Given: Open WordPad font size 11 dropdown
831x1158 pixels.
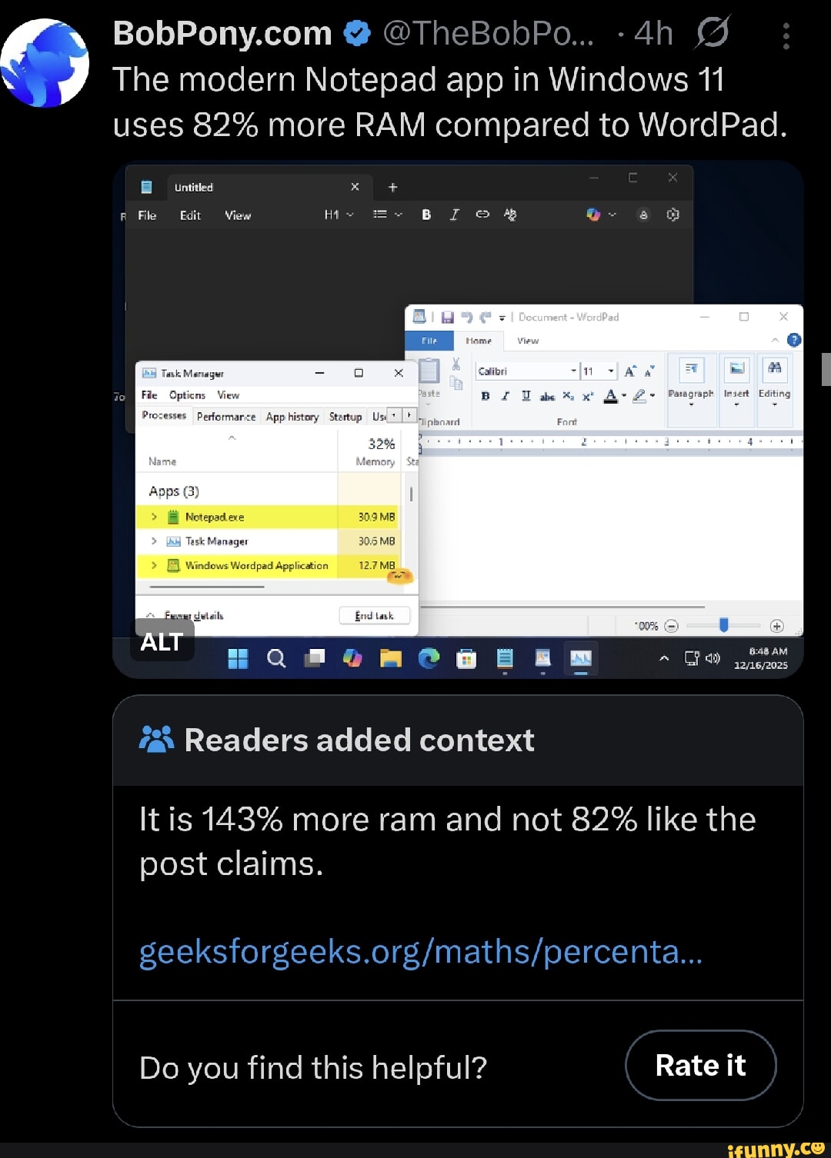Looking at the screenshot, I should tap(612, 371).
